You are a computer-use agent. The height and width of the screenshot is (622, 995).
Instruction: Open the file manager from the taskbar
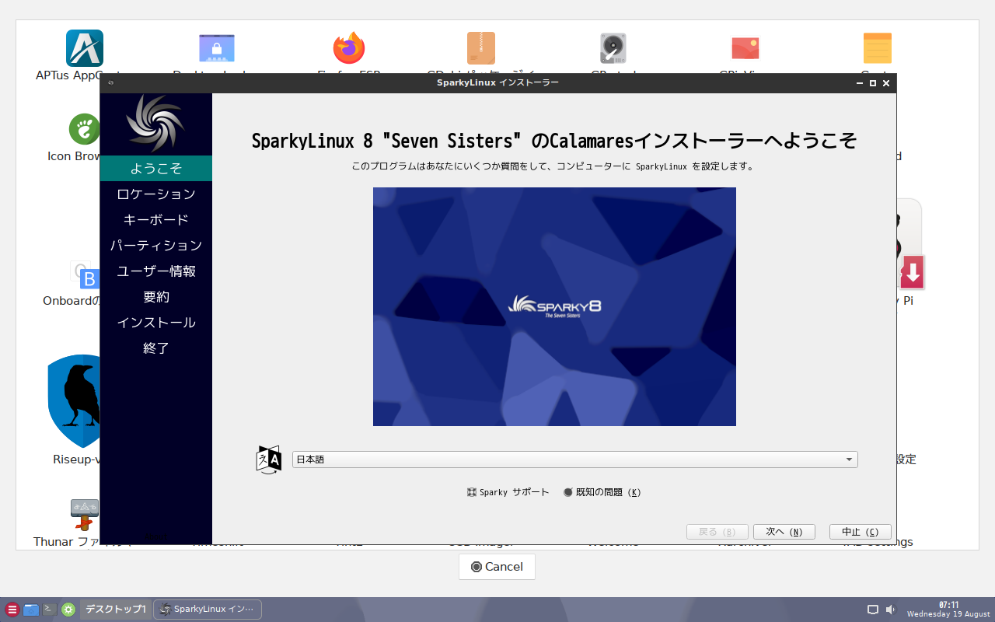(x=31, y=610)
